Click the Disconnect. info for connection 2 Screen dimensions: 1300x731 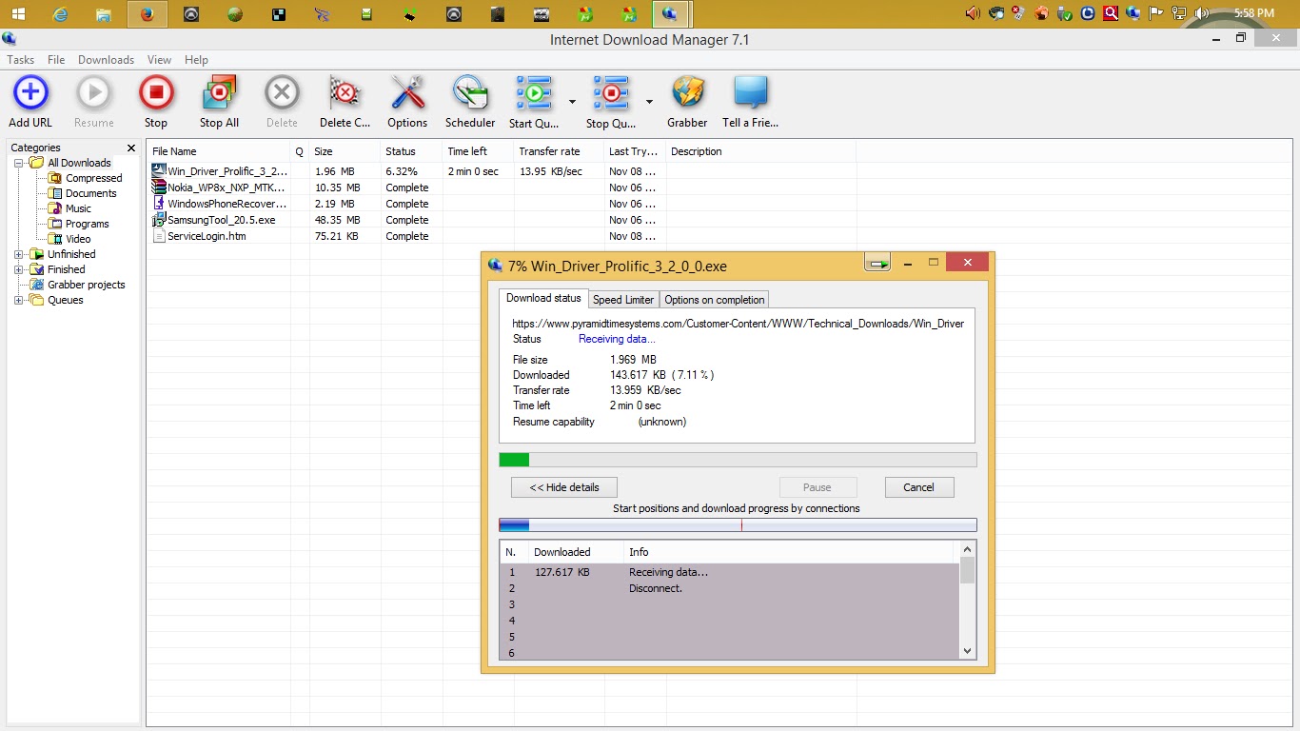pos(656,588)
